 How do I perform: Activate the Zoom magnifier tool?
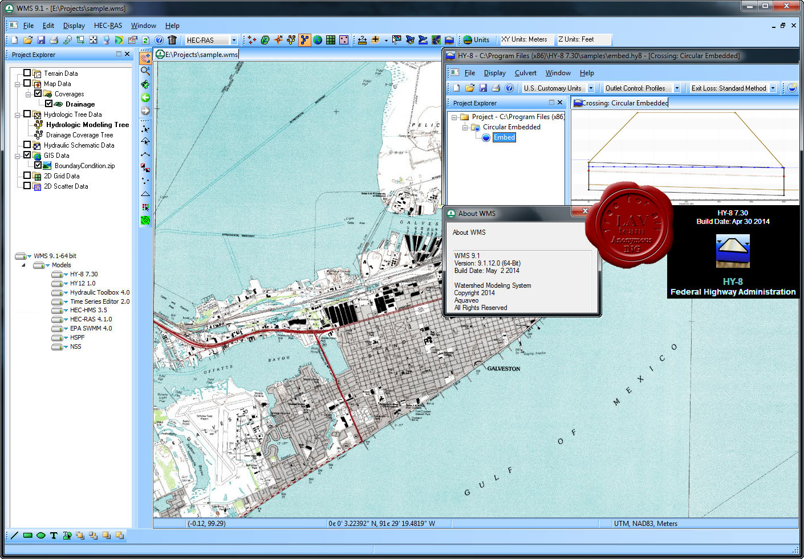click(145, 71)
